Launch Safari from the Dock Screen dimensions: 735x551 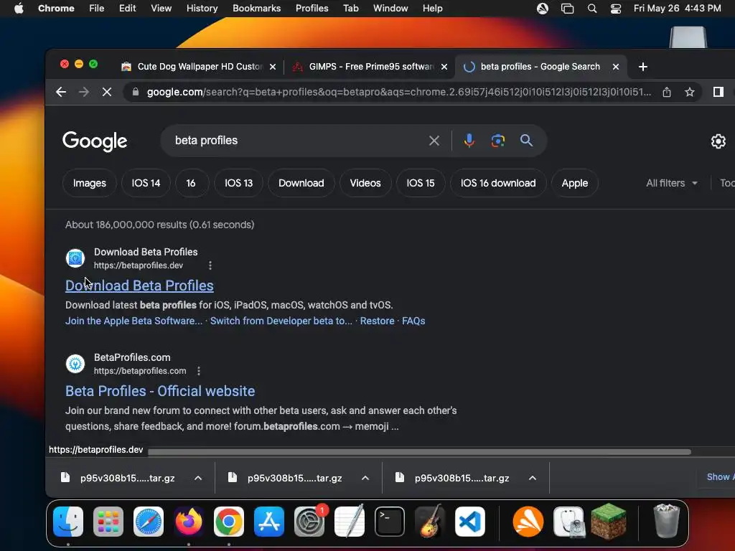(x=149, y=522)
